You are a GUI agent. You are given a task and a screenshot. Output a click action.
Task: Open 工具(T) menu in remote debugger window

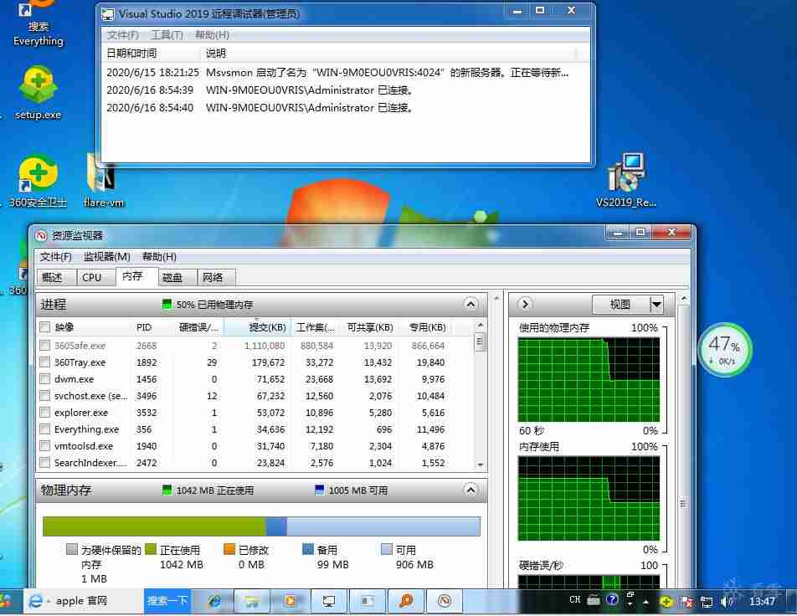tap(167, 35)
